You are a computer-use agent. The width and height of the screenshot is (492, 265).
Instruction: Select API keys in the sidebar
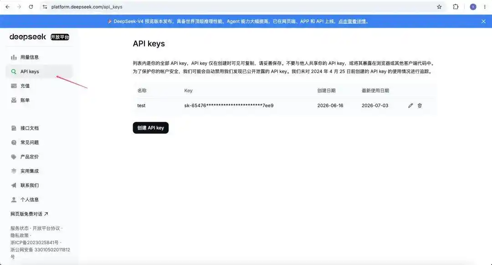click(x=39, y=71)
